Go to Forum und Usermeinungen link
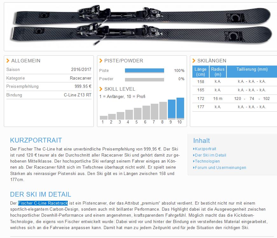This screenshot has height=238, width=277. tap(220, 168)
